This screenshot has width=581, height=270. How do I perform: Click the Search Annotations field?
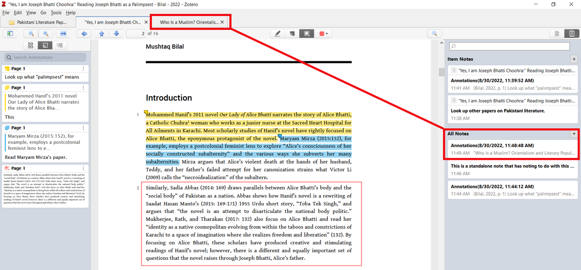point(45,57)
